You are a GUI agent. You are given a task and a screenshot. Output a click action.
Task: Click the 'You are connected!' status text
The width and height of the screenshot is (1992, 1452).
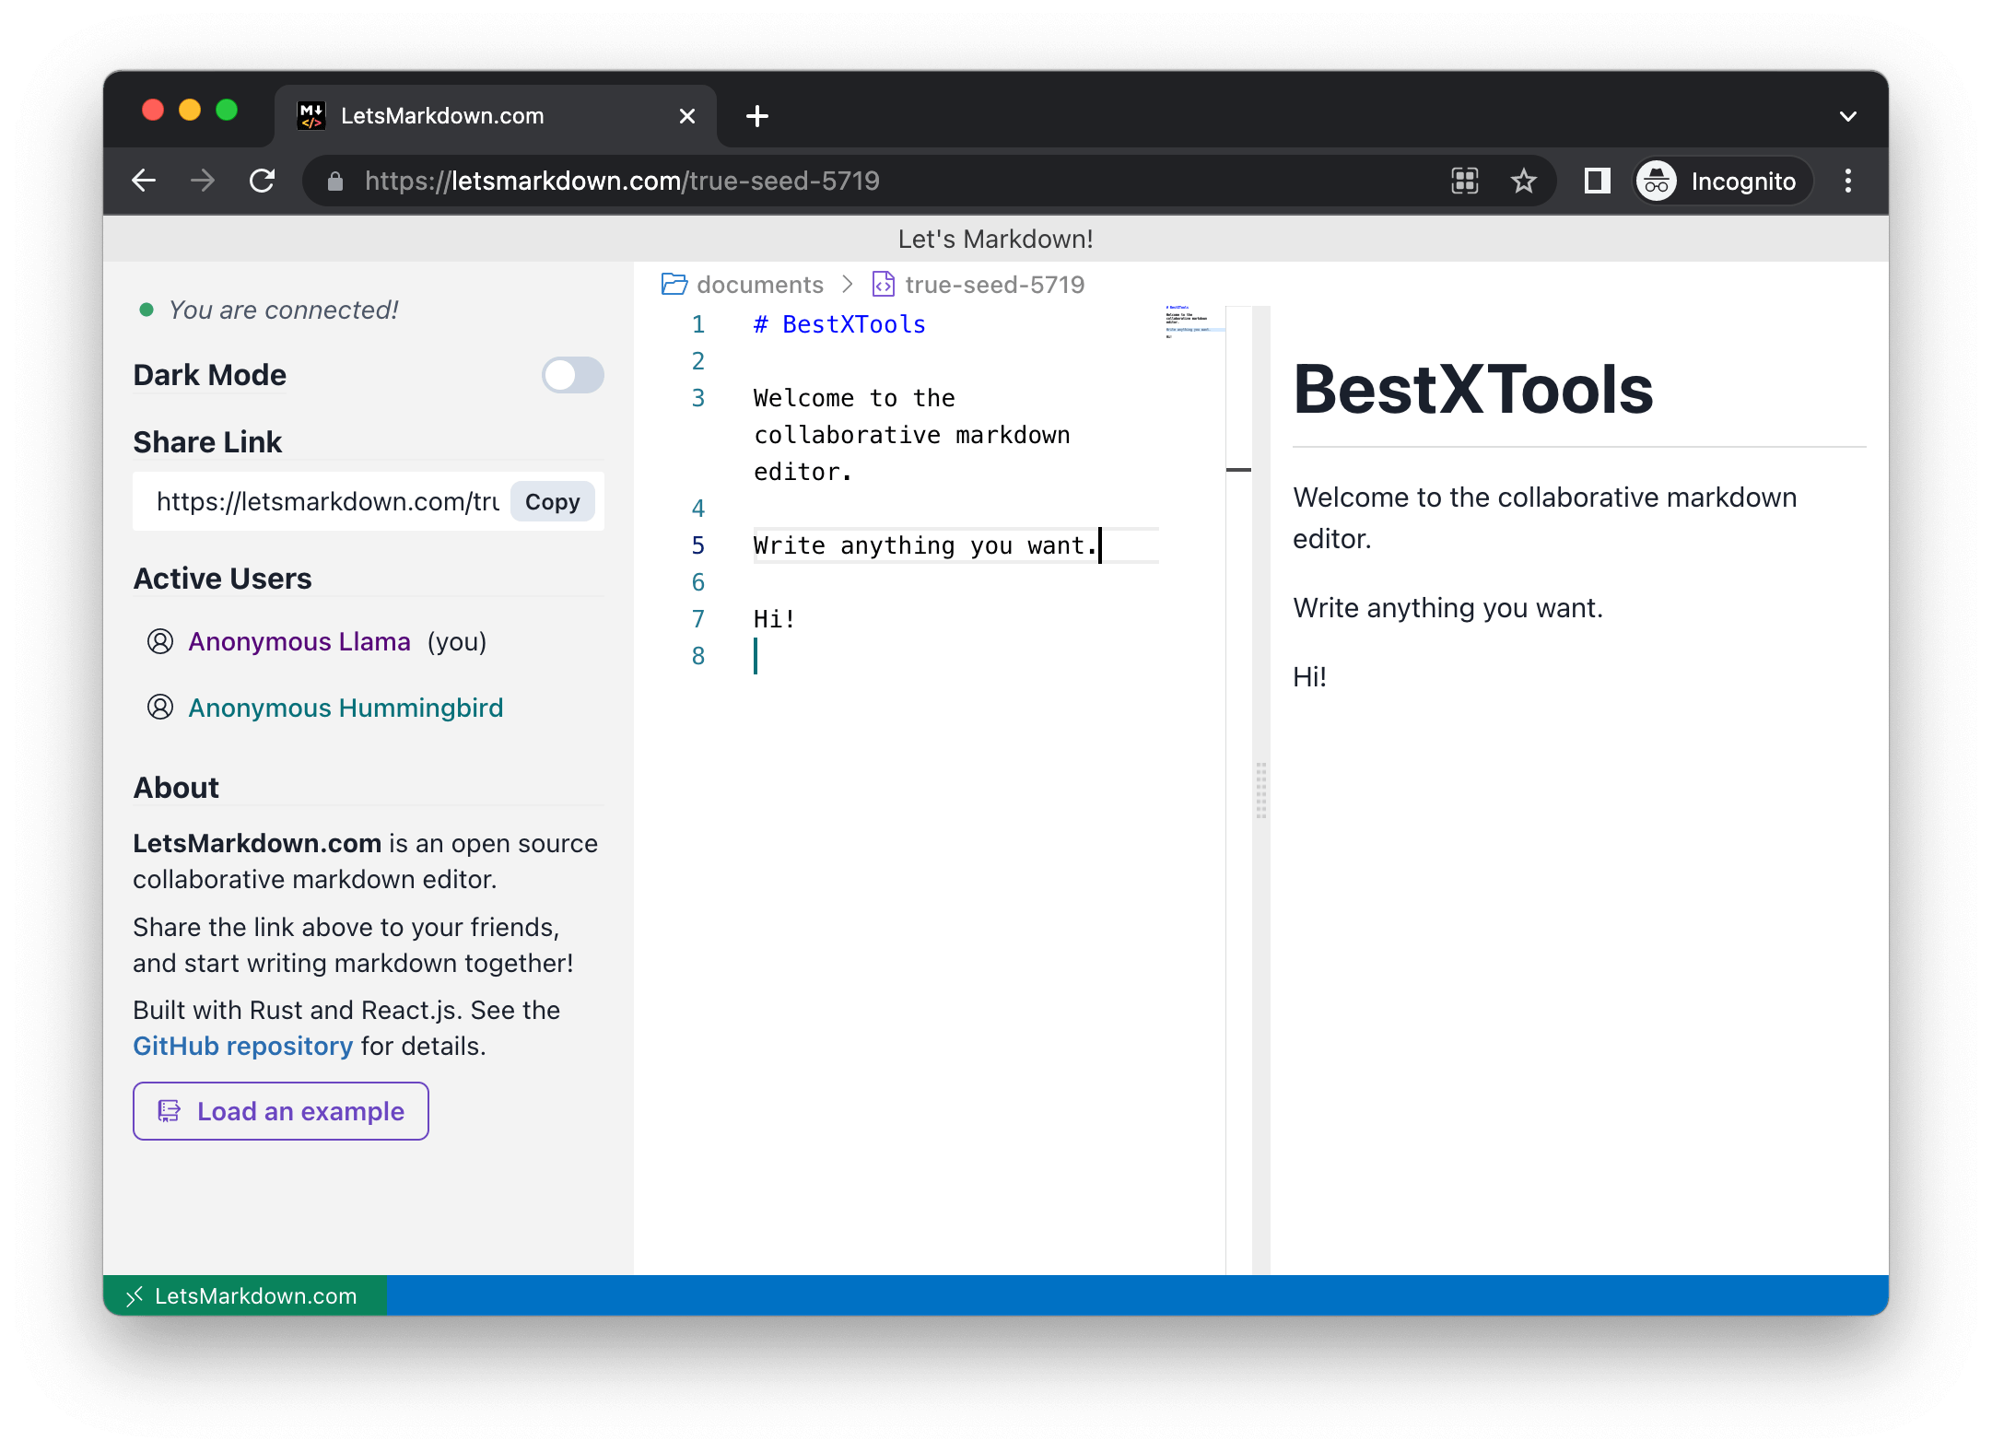[283, 310]
